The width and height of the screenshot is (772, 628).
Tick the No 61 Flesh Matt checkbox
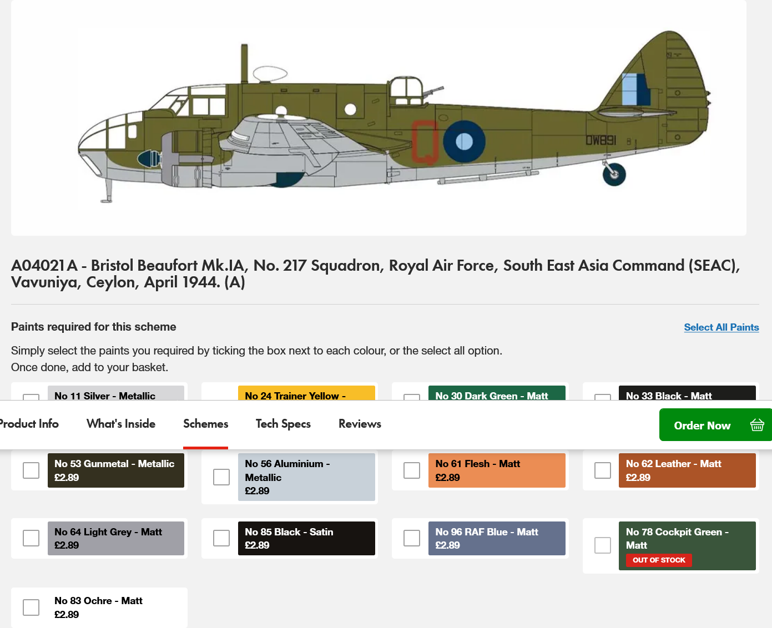tap(412, 470)
